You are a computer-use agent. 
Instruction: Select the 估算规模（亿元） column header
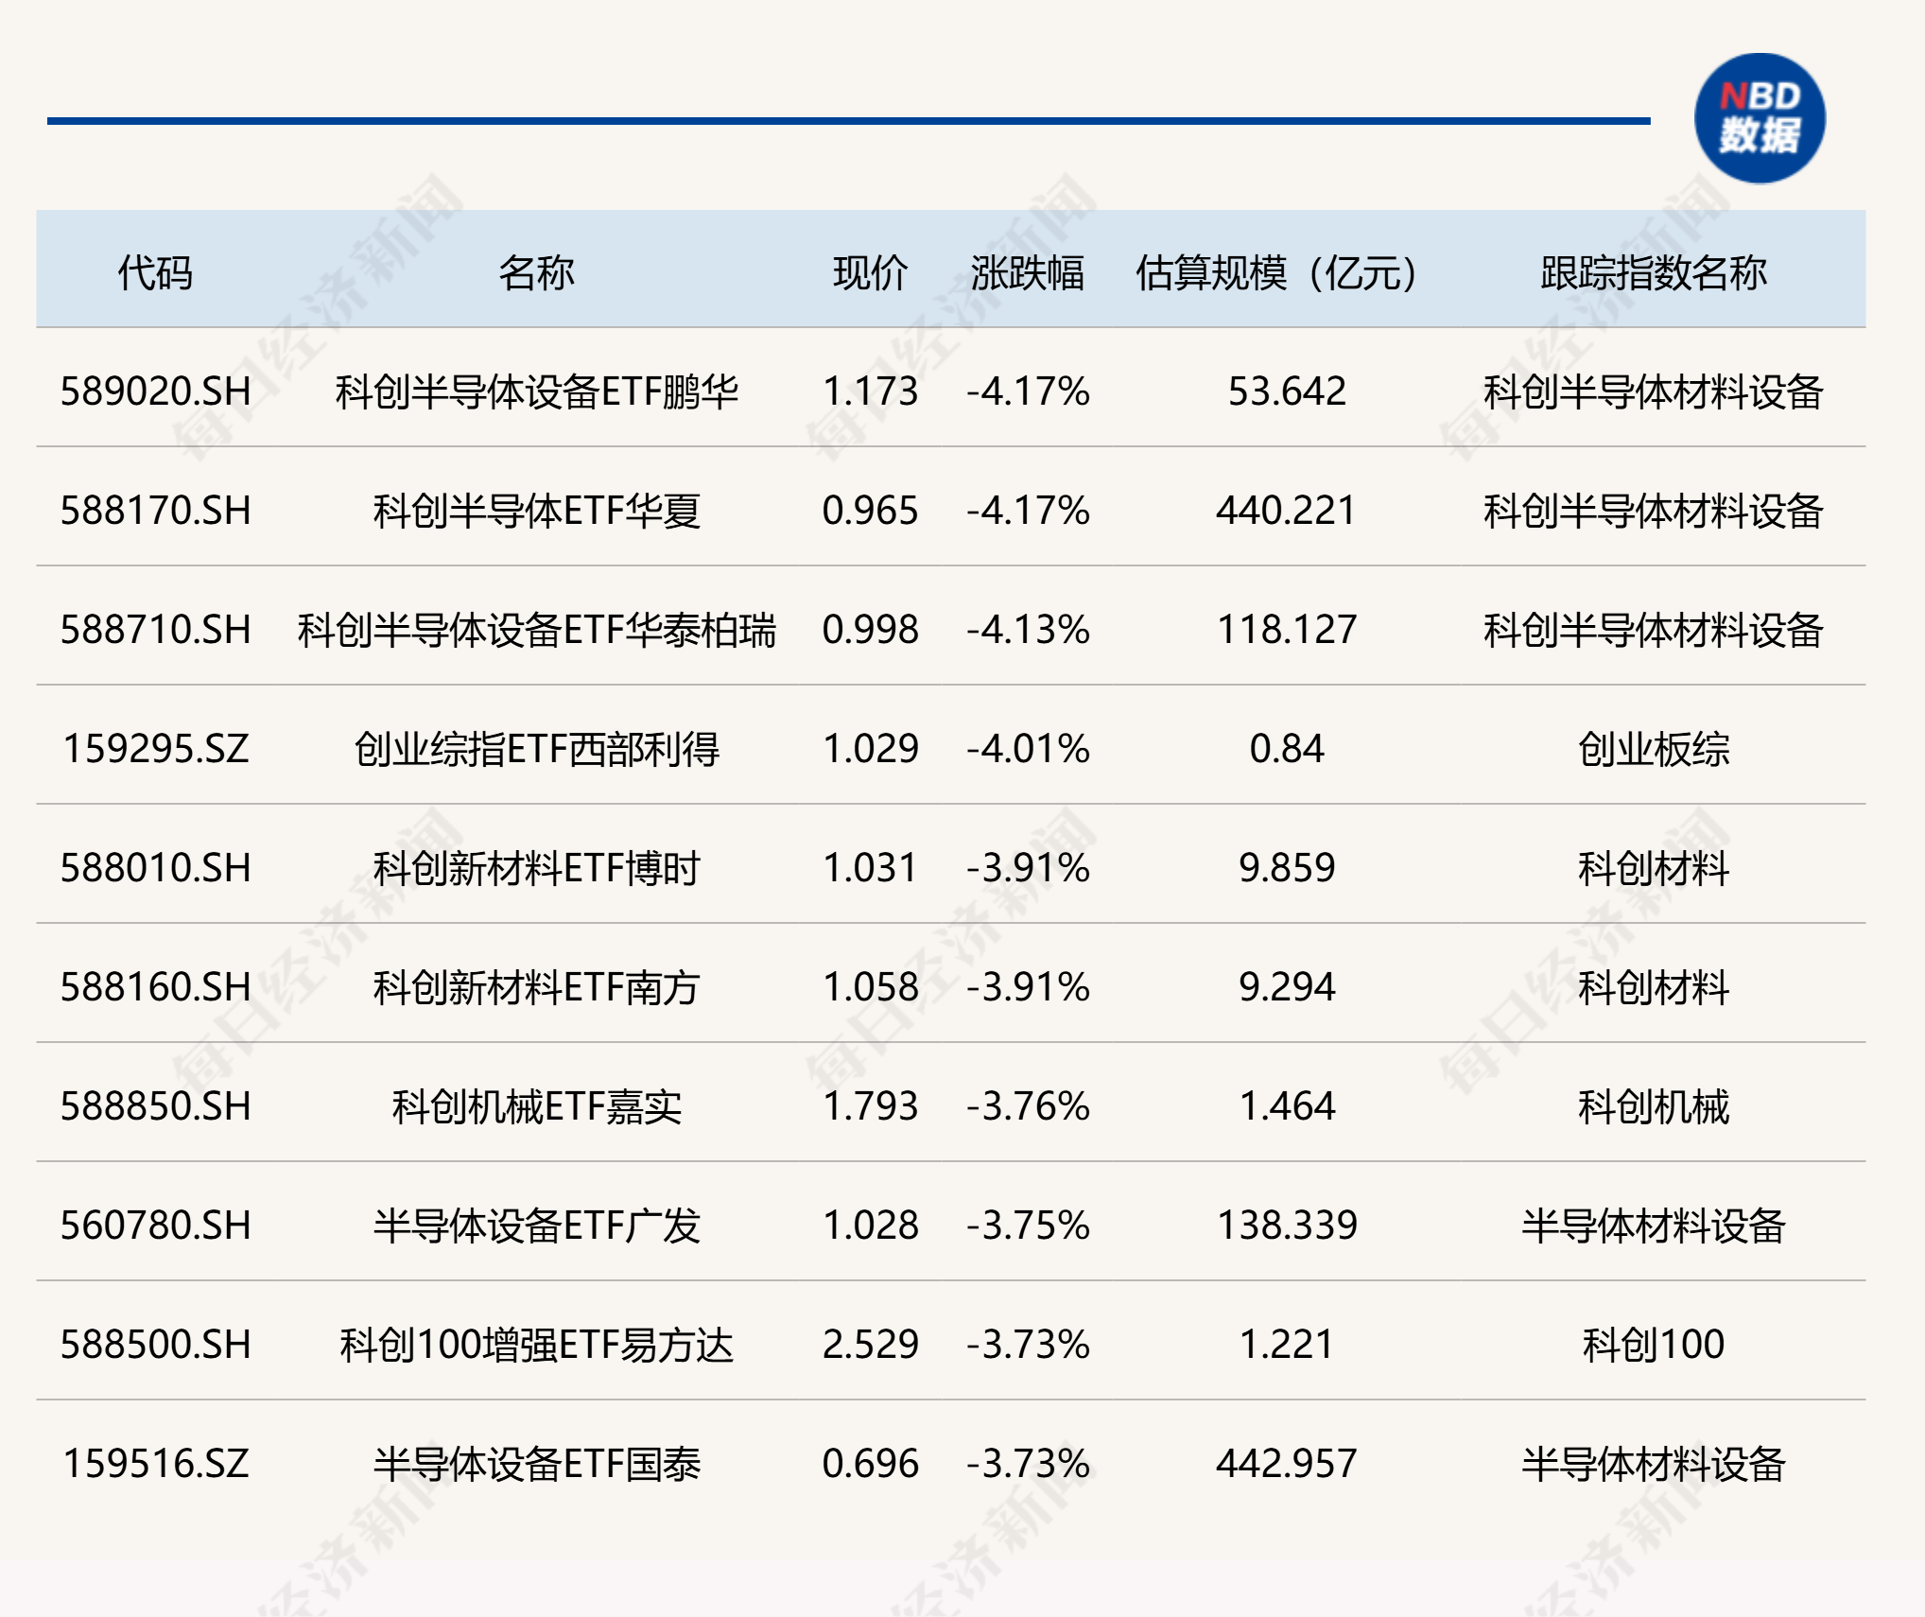pyautogui.click(x=1276, y=273)
